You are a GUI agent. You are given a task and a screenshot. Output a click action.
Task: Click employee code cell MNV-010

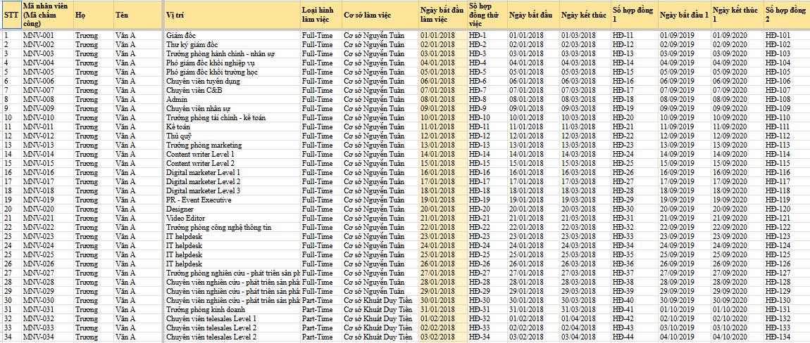pos(47,117)
